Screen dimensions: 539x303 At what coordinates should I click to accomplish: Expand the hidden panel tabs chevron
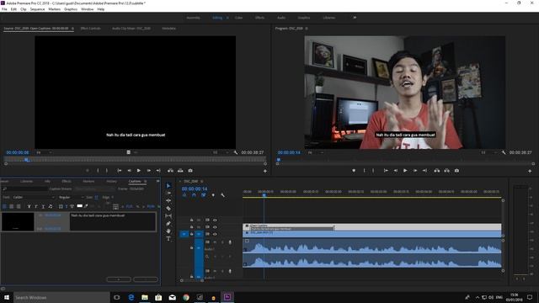click(157, 181)
